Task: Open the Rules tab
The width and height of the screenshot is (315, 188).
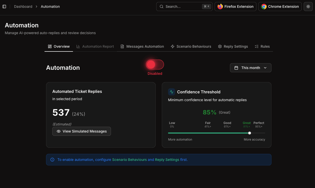Action: pos(262,46)
